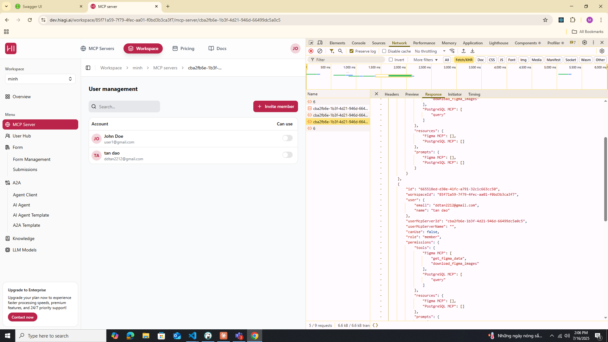608x342 pixels.
Task: Click the Invite member button
Action: (x=275, y=106)
